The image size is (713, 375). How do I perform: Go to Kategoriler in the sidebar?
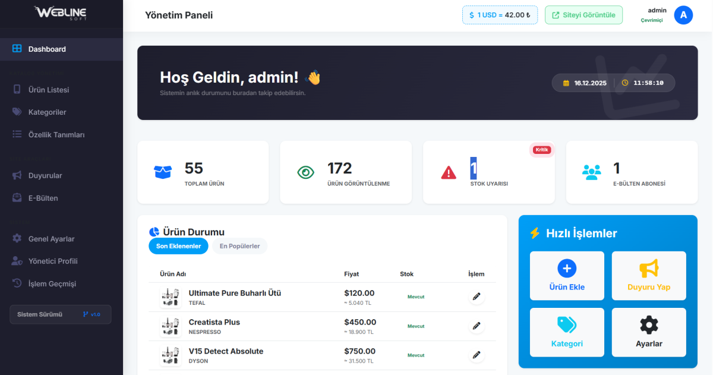click(x=47, y=112)
